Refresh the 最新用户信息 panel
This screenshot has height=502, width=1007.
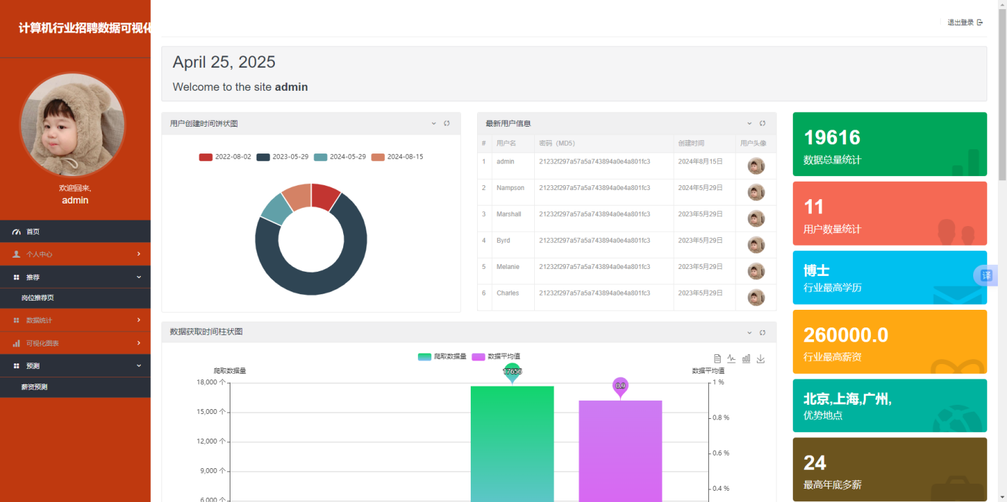pyautogui.click(x=762, y=123)
